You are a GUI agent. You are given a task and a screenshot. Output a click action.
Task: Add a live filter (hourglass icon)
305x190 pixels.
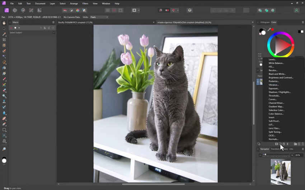(x=287, y=144)
